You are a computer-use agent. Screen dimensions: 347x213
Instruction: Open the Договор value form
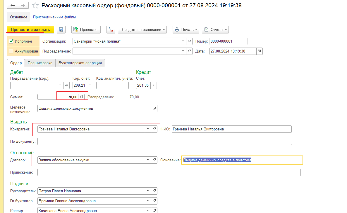tap(154, 160)
